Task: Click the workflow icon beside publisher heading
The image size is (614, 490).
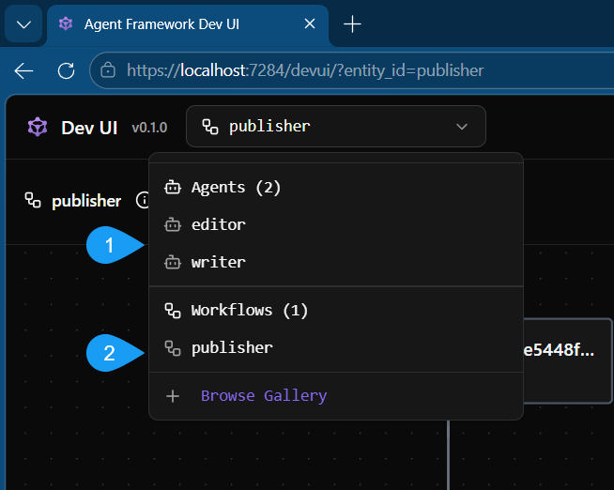Action: click(33, 200)
